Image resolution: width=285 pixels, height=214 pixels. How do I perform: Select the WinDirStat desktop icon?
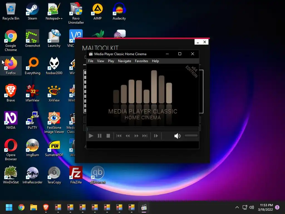pyautogui.click(x=11, y=175)
